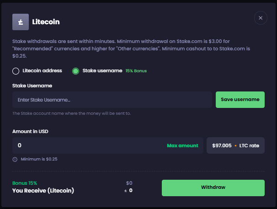
Task: Click the Max amount link
Action: click(x=182, y=145)
